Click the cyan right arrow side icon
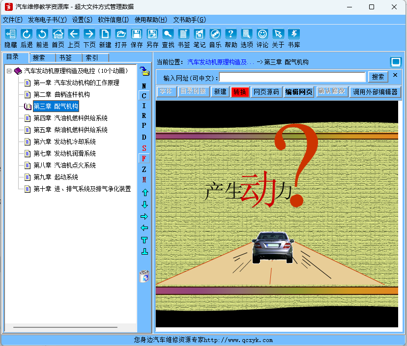This screenshot has height=346, width=407. 145,216
